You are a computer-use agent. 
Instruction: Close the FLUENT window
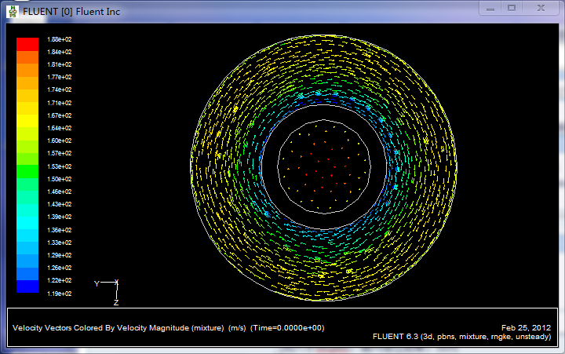[541, 8]
